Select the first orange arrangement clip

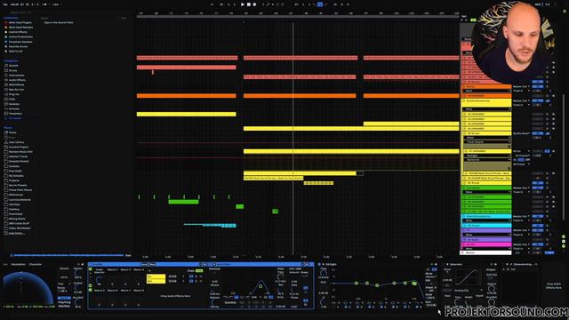(x=186, y=96)
